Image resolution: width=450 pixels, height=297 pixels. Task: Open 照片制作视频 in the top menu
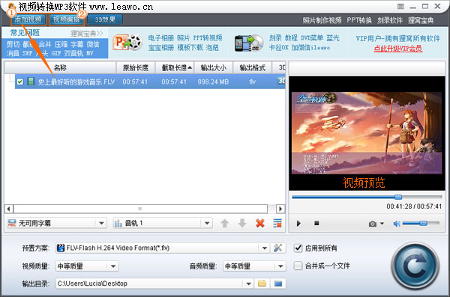pos(322,20)
